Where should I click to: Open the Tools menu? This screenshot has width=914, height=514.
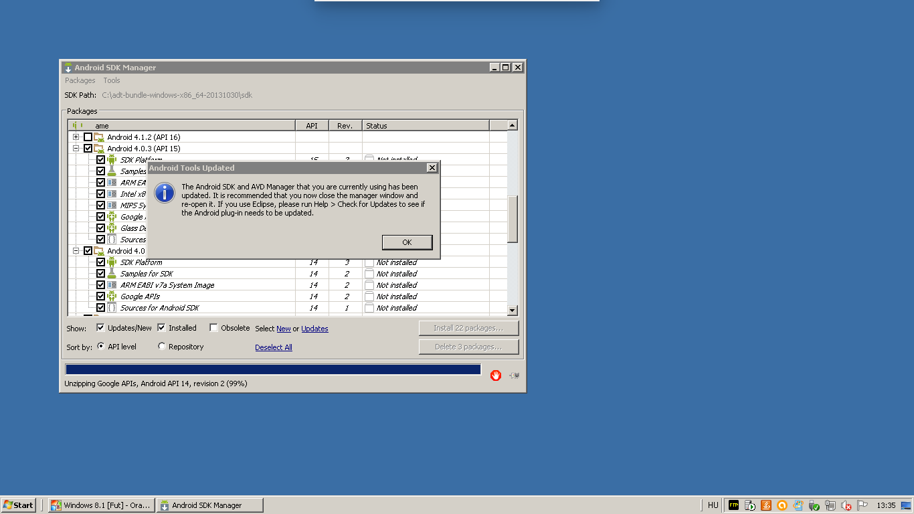(x=112, y=80)
